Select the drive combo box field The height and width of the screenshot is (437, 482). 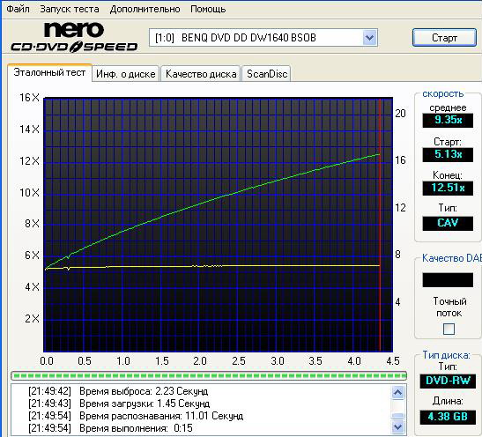(263, 38)
